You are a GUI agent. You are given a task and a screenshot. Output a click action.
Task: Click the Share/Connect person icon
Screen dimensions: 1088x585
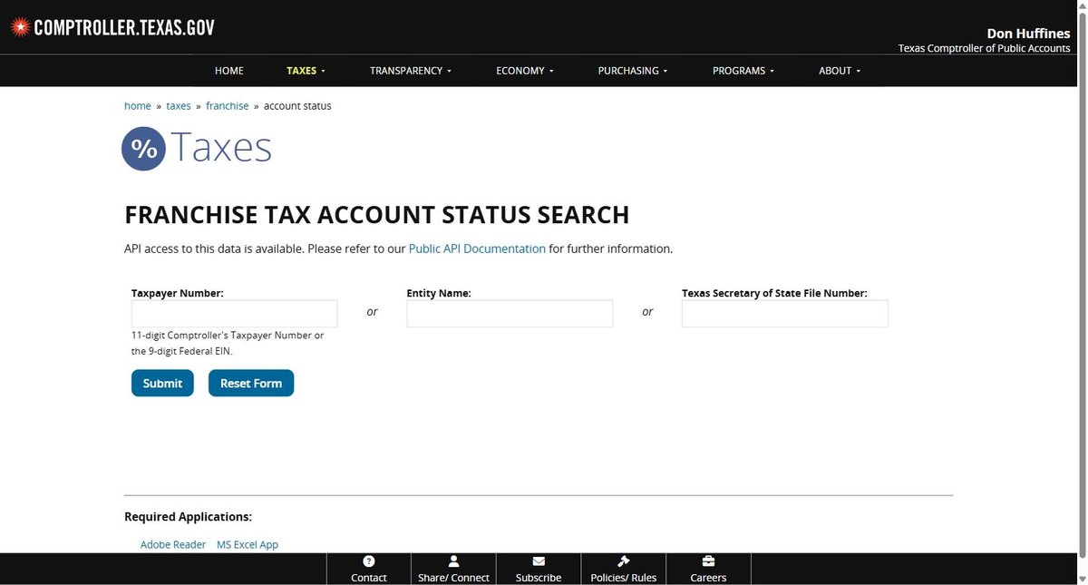click(x=453, y=561)
